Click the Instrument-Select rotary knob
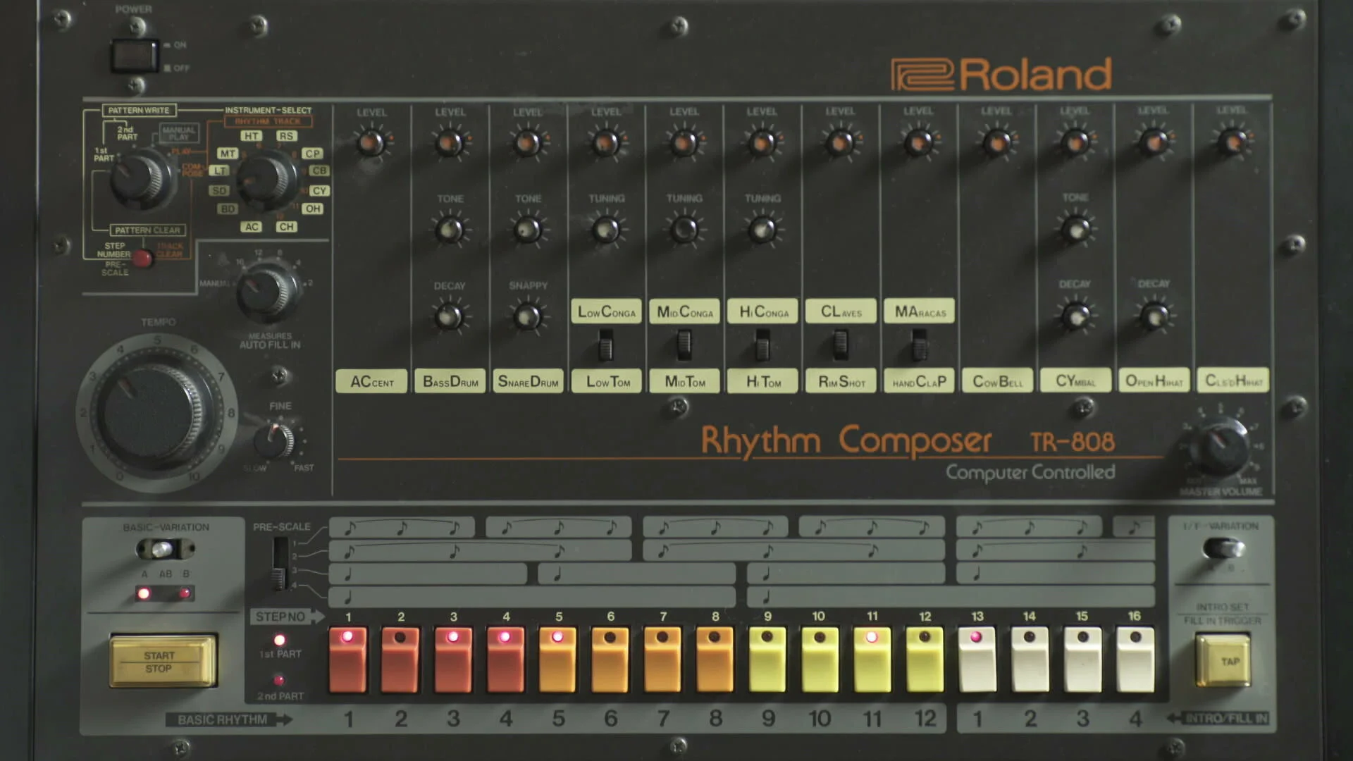This screenshot has height=761, width=1353. [266, 179]
